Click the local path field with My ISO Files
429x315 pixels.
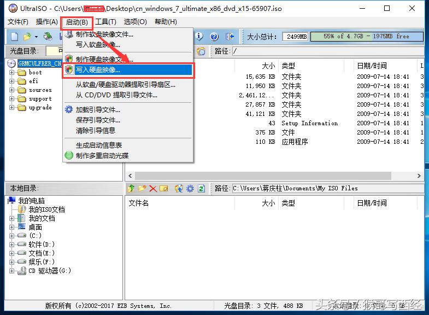point(328,188)
